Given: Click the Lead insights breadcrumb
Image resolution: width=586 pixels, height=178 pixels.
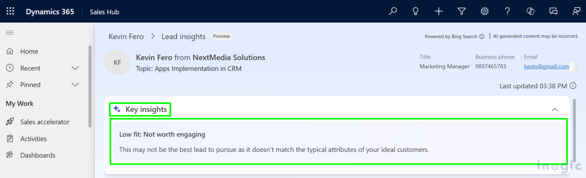Looking at the screenshot, I should click(184, 36).
